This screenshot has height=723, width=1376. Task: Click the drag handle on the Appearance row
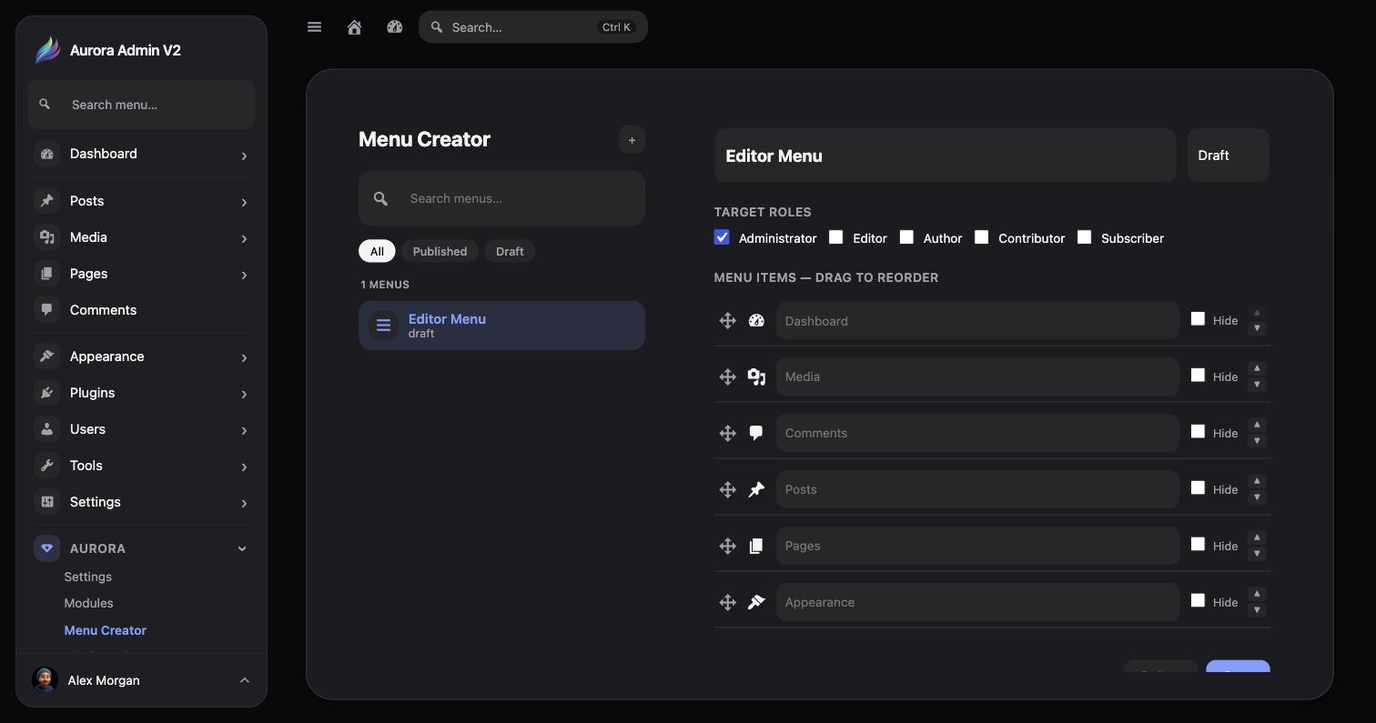click(727, 602)
